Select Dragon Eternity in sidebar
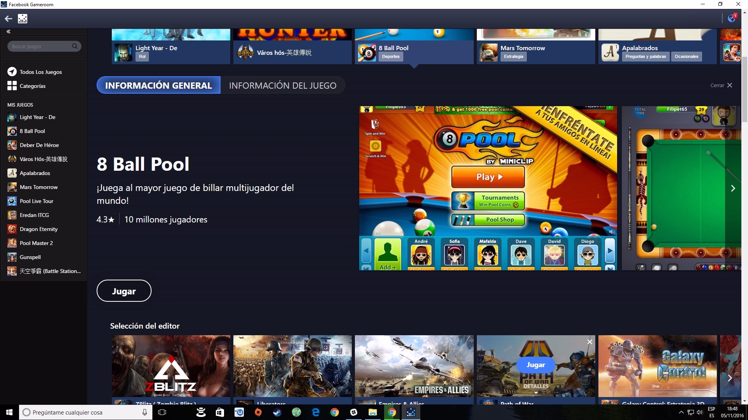 click(33, 229)
